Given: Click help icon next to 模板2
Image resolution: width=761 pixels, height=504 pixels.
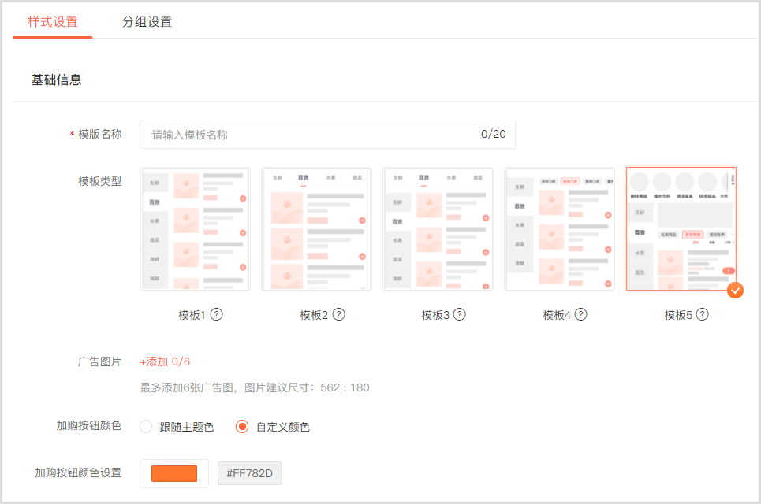Looking at the screenshot, I should pos(338,314).
